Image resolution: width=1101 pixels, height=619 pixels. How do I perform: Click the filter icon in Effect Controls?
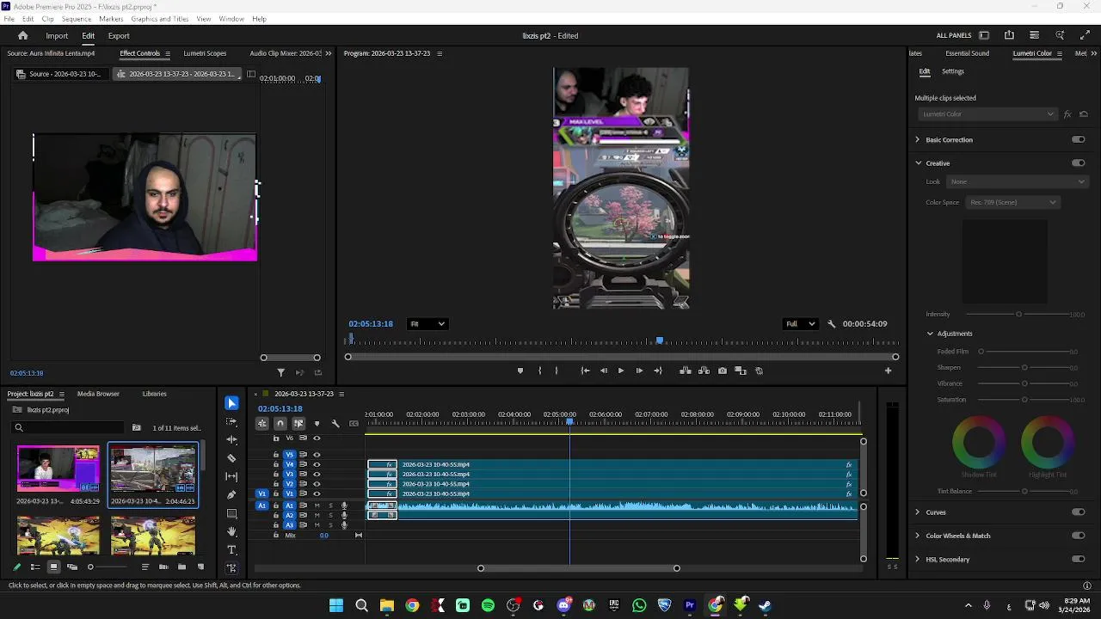pyautogui.click(x=280, y=372)
